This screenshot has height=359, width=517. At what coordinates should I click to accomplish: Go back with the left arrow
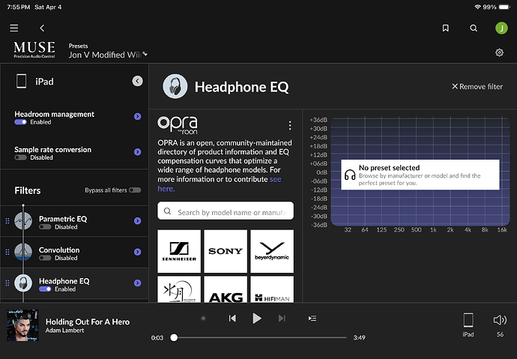[x=42, y=28]
